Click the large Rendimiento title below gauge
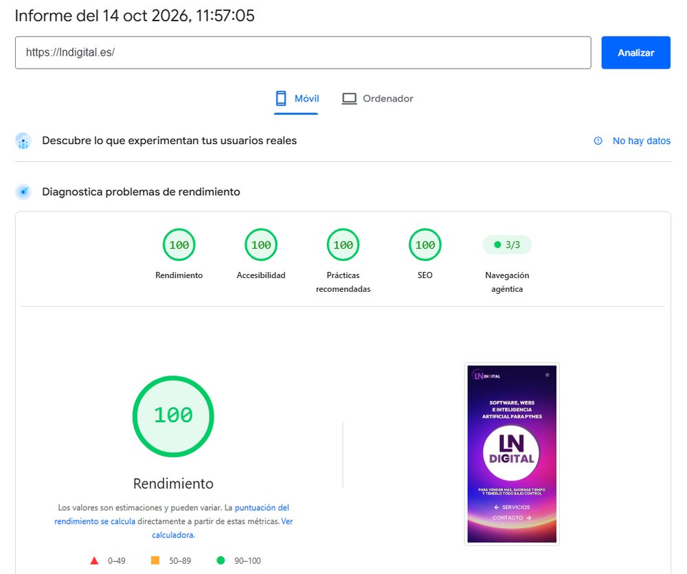This screenshot has width=687, height=574. pos(173,484)
